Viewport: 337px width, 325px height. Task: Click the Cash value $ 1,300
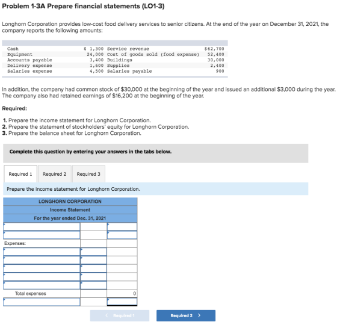(x=93, y=49)
